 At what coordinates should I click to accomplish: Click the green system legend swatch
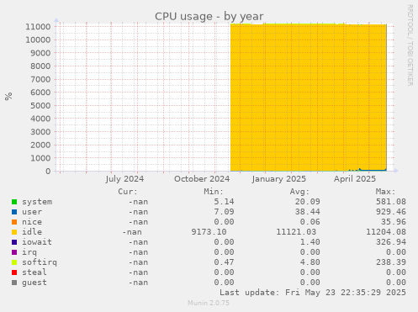(14, 202)
